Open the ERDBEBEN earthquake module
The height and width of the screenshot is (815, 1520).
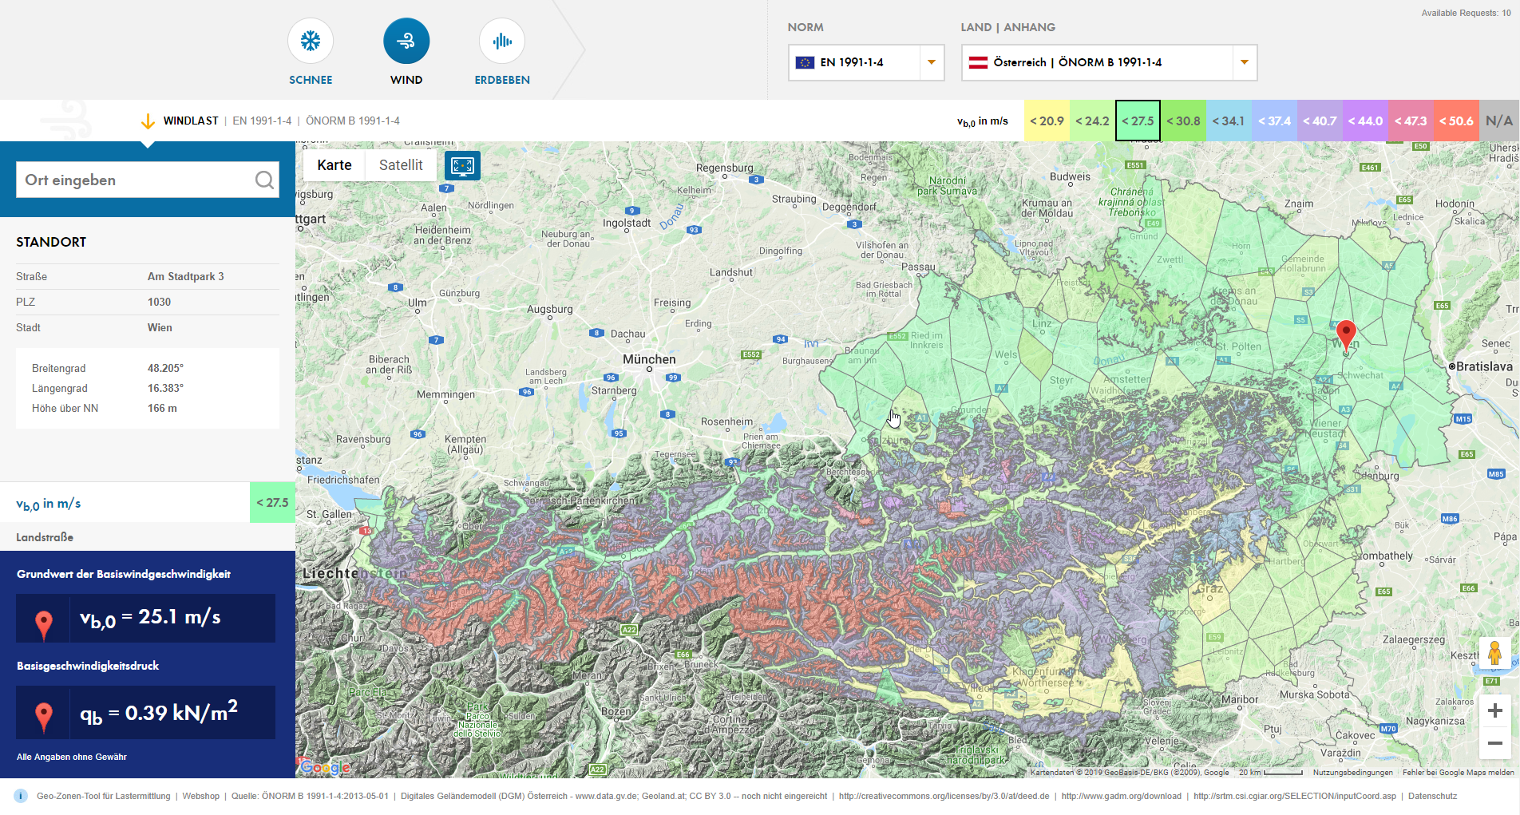[501, 40]
